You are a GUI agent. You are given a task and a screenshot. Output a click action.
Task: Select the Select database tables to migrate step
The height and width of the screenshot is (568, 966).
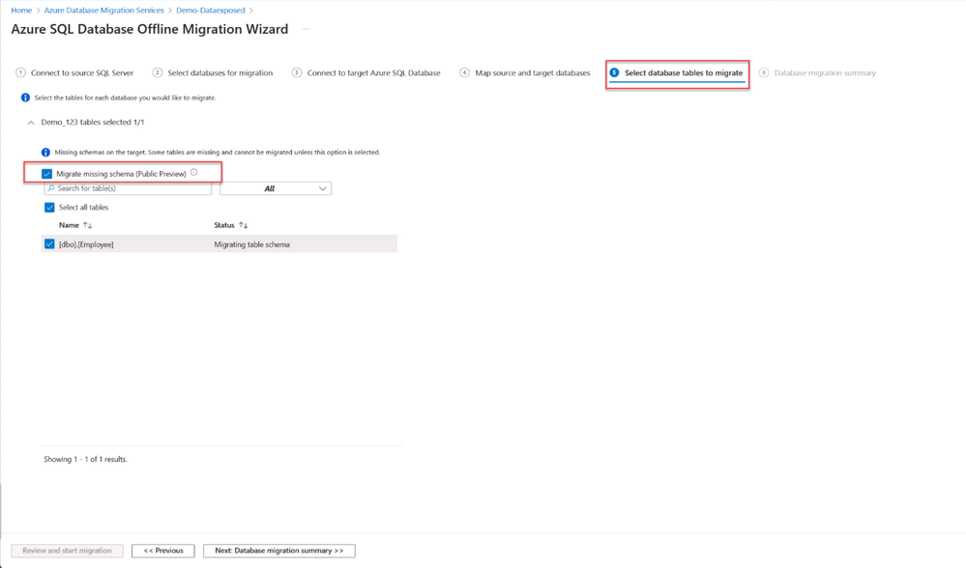[677, 72]
